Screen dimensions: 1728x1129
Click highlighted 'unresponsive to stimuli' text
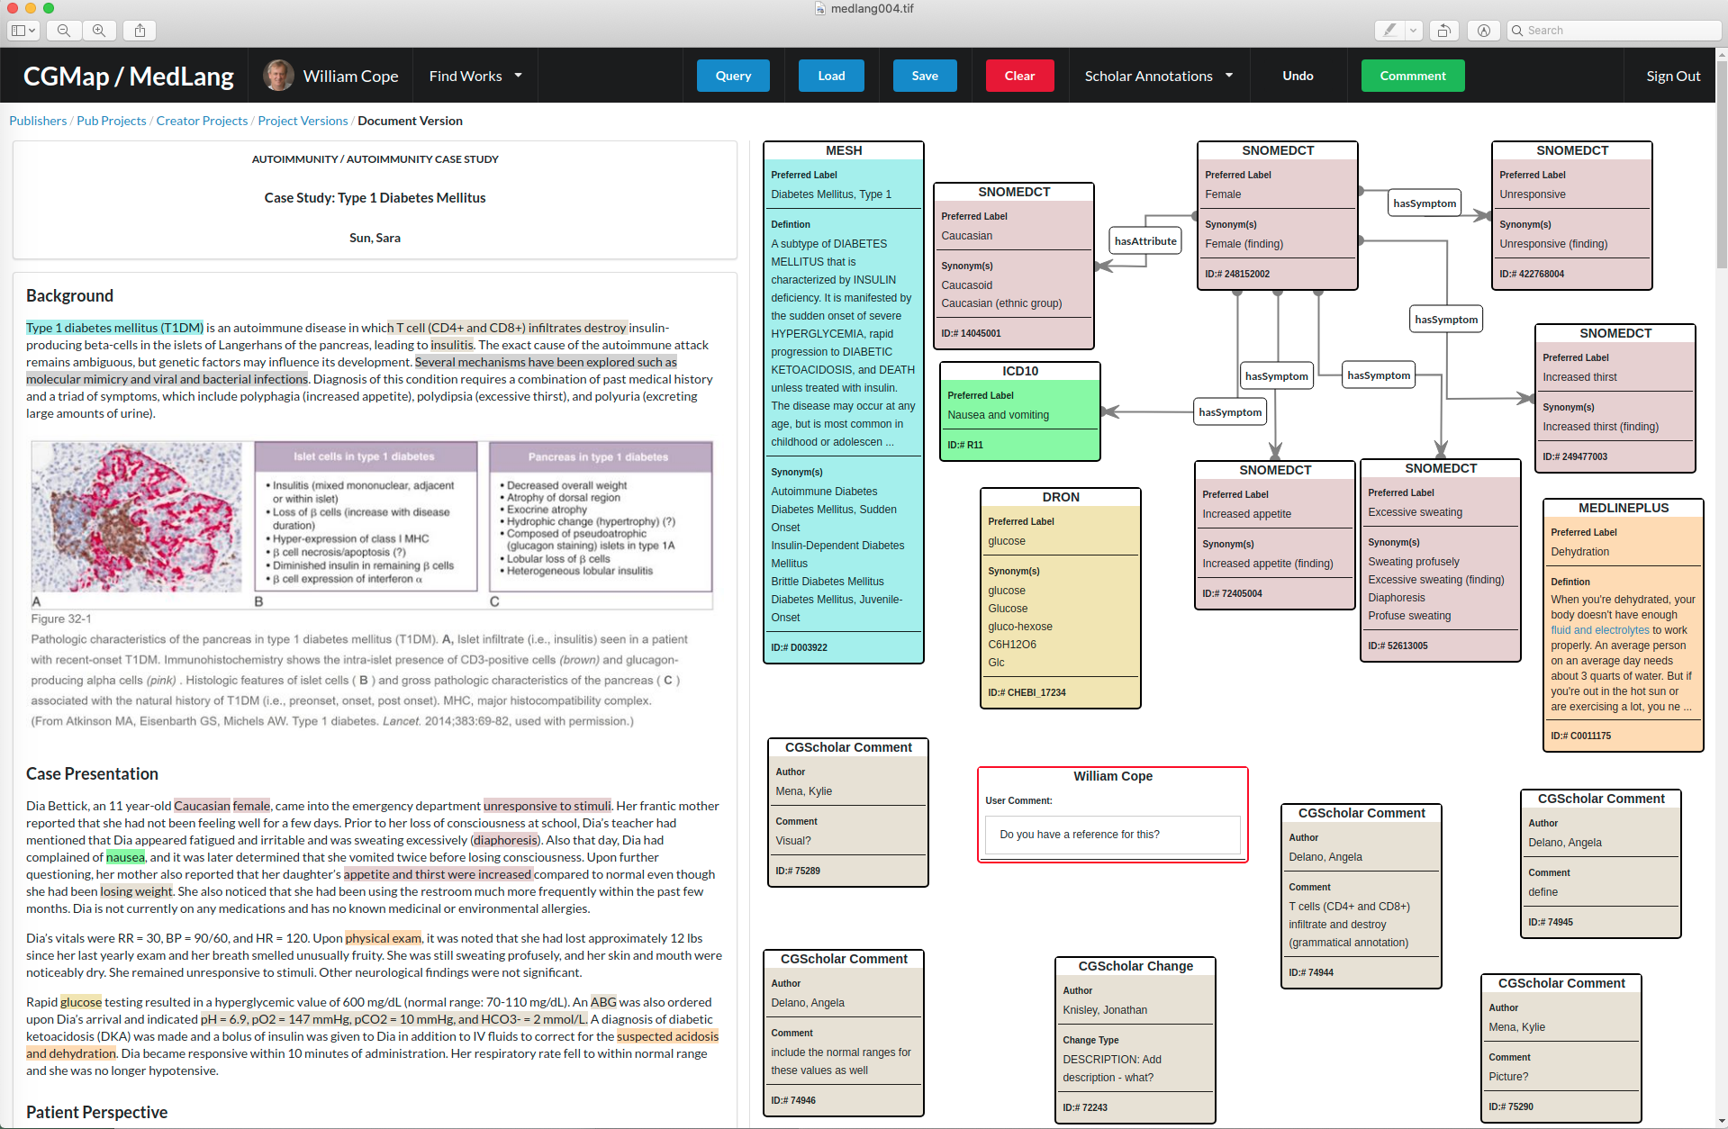click(x=547, y=806)
